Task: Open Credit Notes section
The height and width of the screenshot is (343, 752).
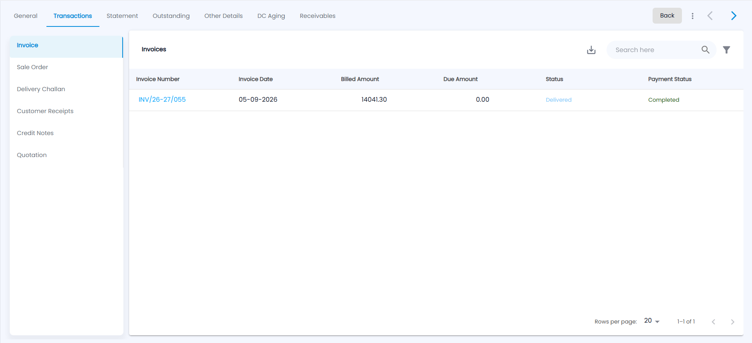Action: pos(66,133)
